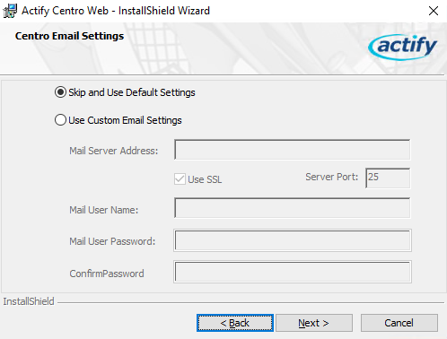The width and height of the screenshot is (447, 339).
Task: Close the InstallShield Wizard window
Action: [x=434, y=11]
